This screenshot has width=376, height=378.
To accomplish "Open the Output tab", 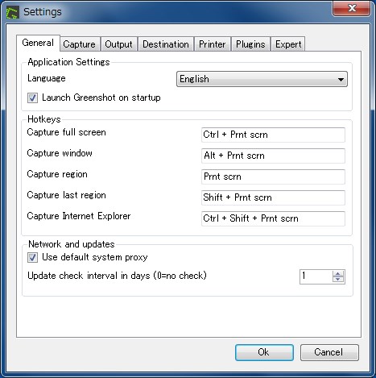I will [x=118, y=44].
